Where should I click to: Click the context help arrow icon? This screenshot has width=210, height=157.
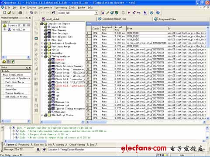(x=53, y=13)
